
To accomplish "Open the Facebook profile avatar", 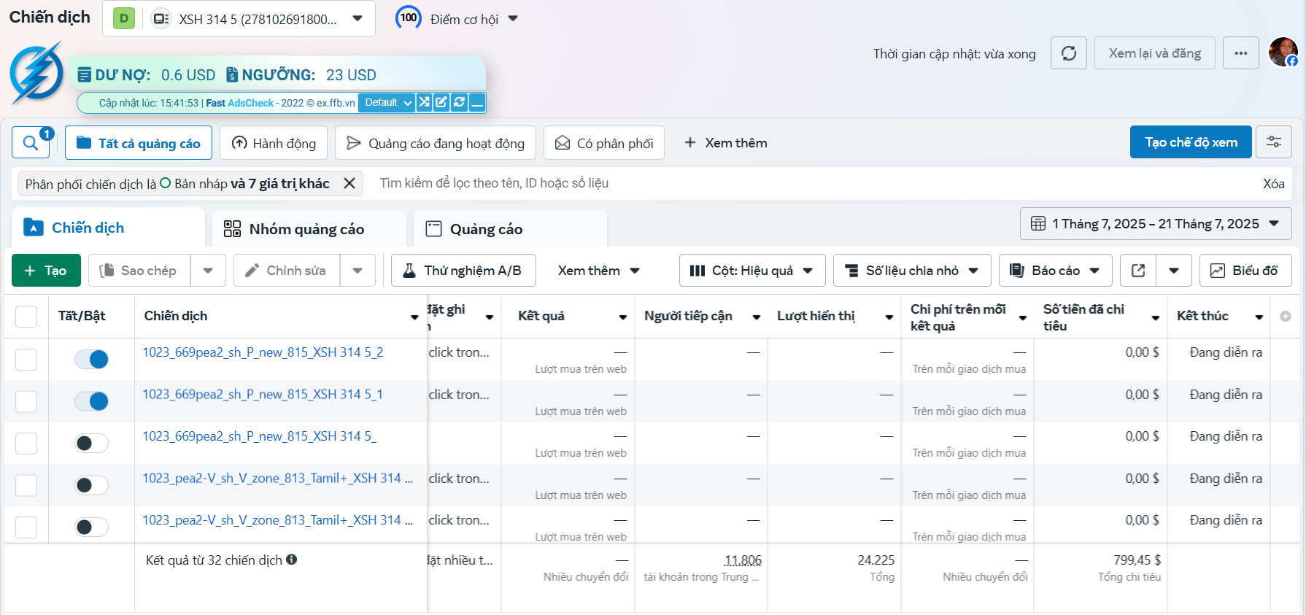I will (1283, 52).
